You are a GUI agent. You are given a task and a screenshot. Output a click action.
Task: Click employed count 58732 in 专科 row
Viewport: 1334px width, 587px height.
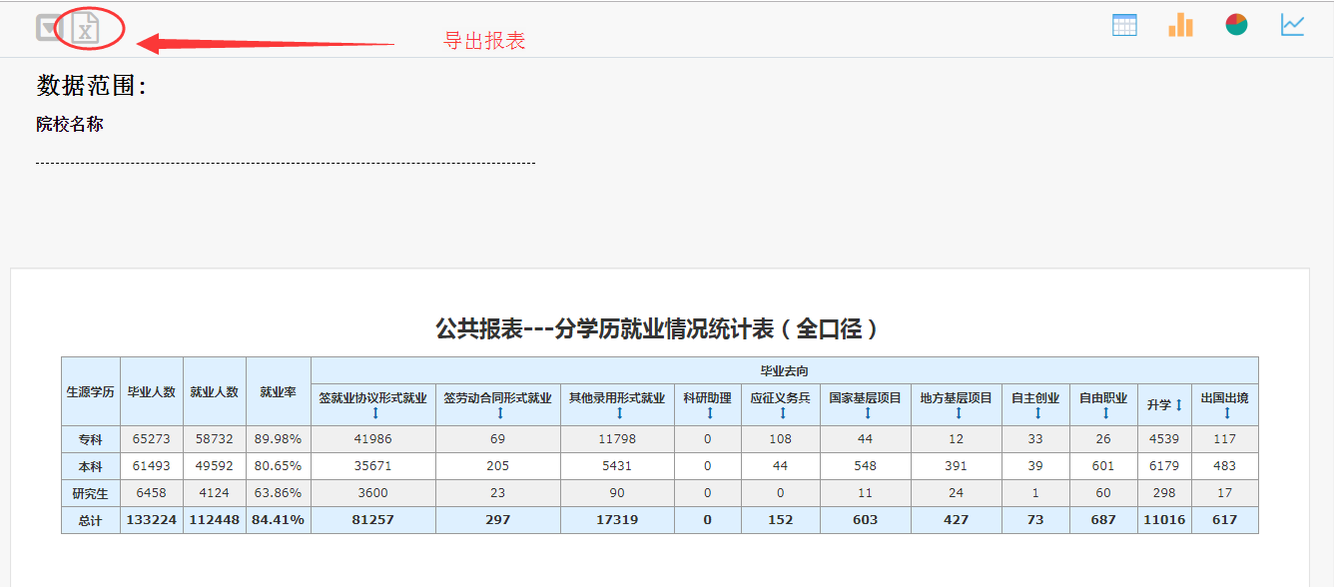215,439
